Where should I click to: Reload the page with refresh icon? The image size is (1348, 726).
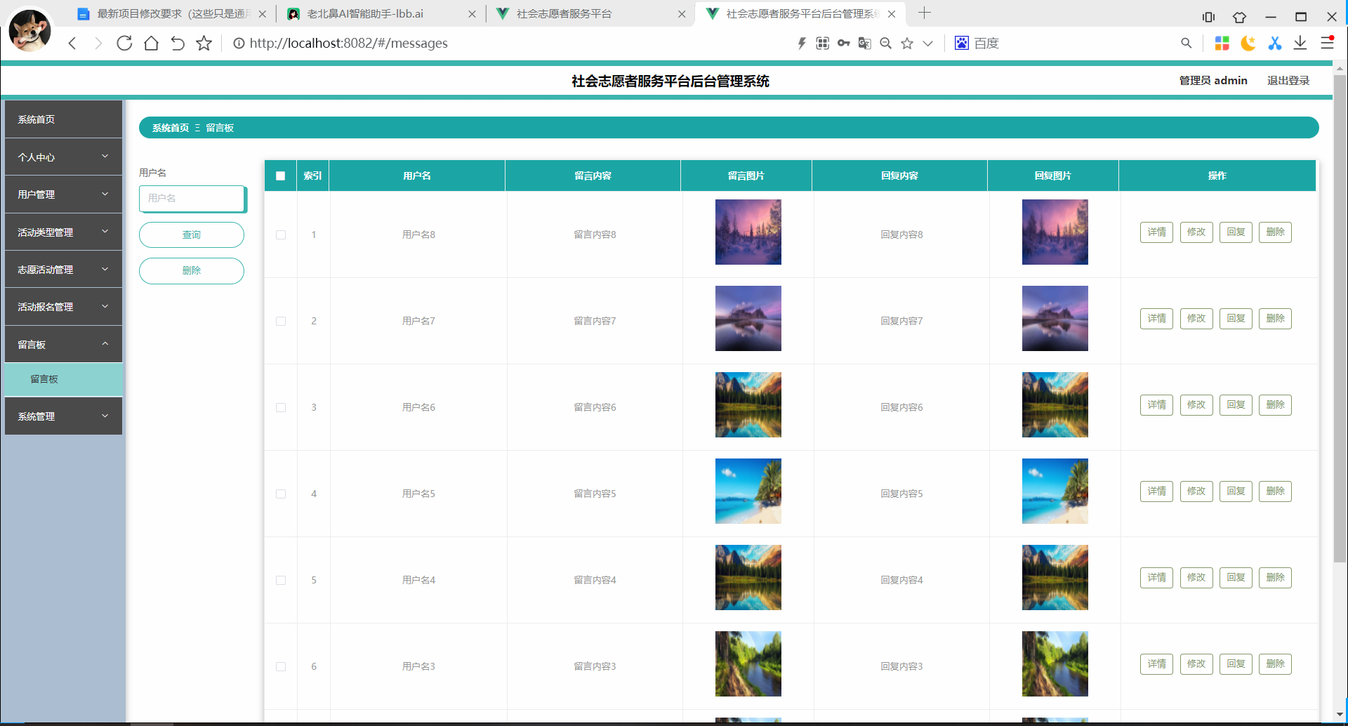tap(124, 44)
